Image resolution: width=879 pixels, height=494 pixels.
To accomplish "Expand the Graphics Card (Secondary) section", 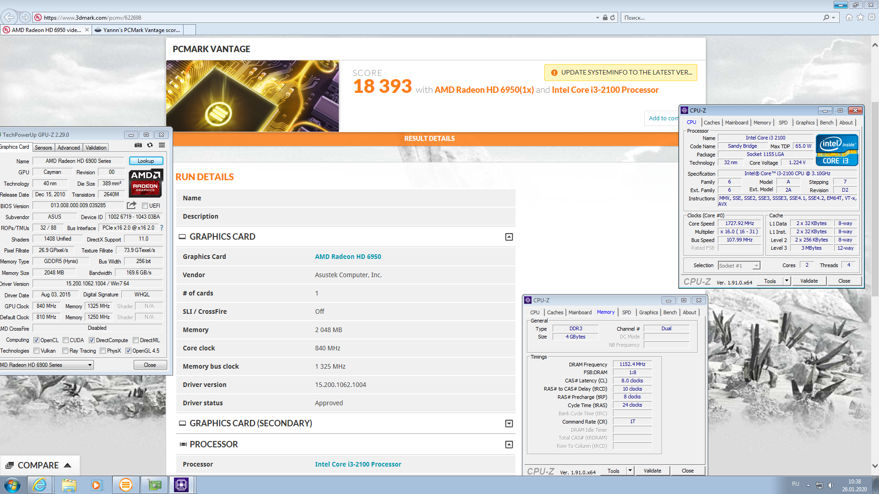I will pos(509,424).
